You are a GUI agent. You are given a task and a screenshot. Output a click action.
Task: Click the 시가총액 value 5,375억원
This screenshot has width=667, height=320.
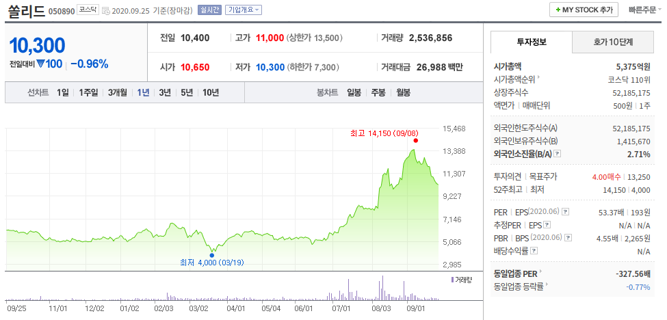click(x=633, y=66)
